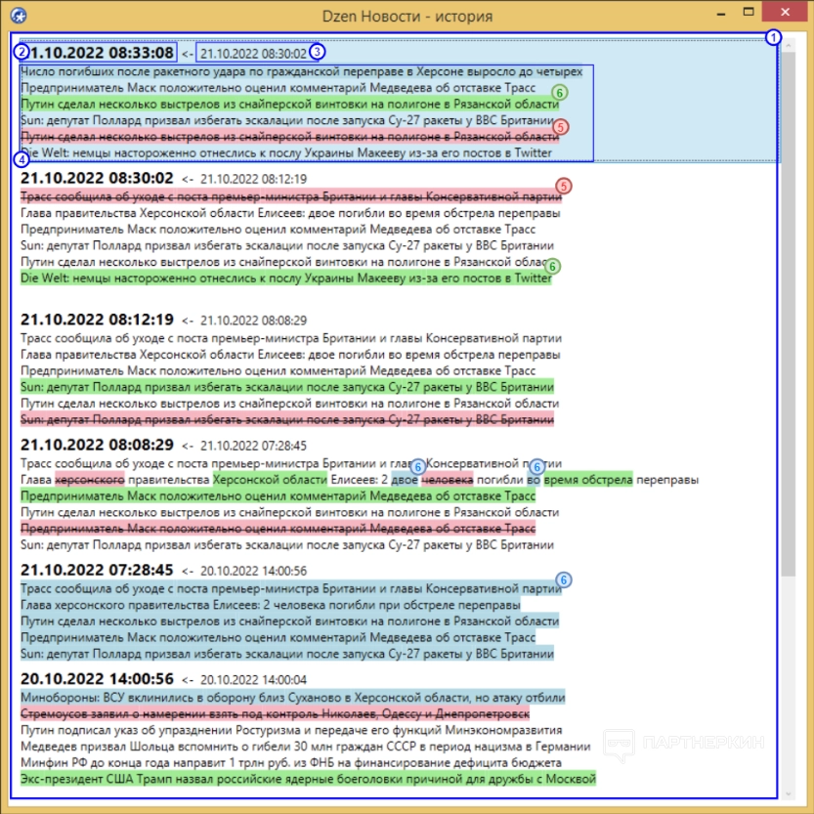Select bold header 21.10.2022 08:12:19
Screen dimensions: 814x814
(97, 320)
